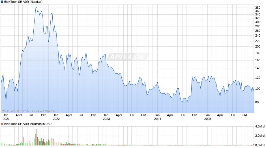
Task: Click the price peak near 380 in 2021
Action: click(36, 6)
